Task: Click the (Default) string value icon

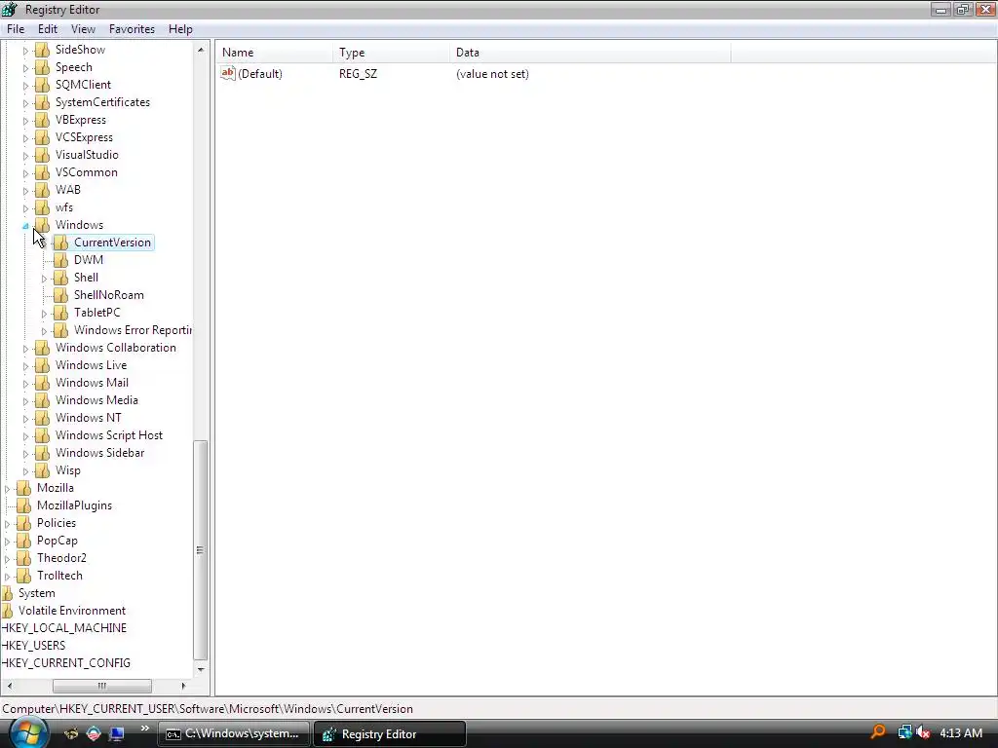Action: [228, 74]
